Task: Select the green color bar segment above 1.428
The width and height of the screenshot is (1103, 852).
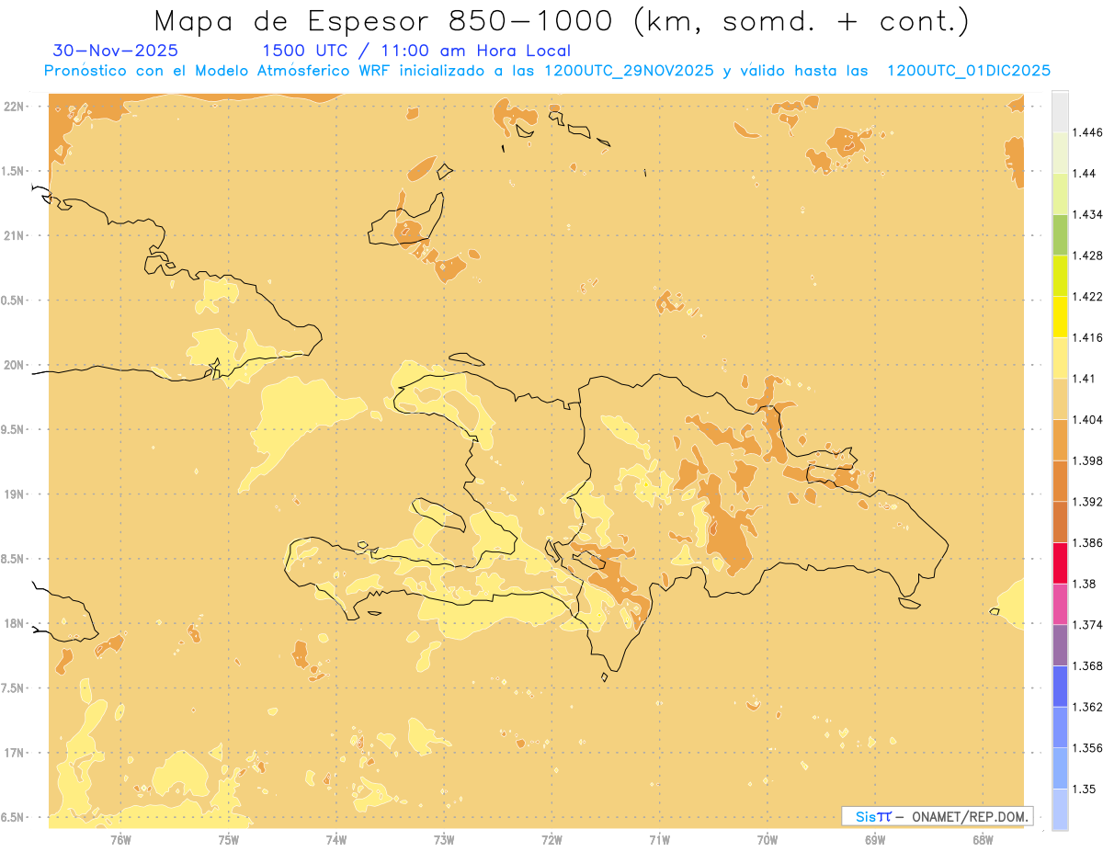Action: (1060, 234)
